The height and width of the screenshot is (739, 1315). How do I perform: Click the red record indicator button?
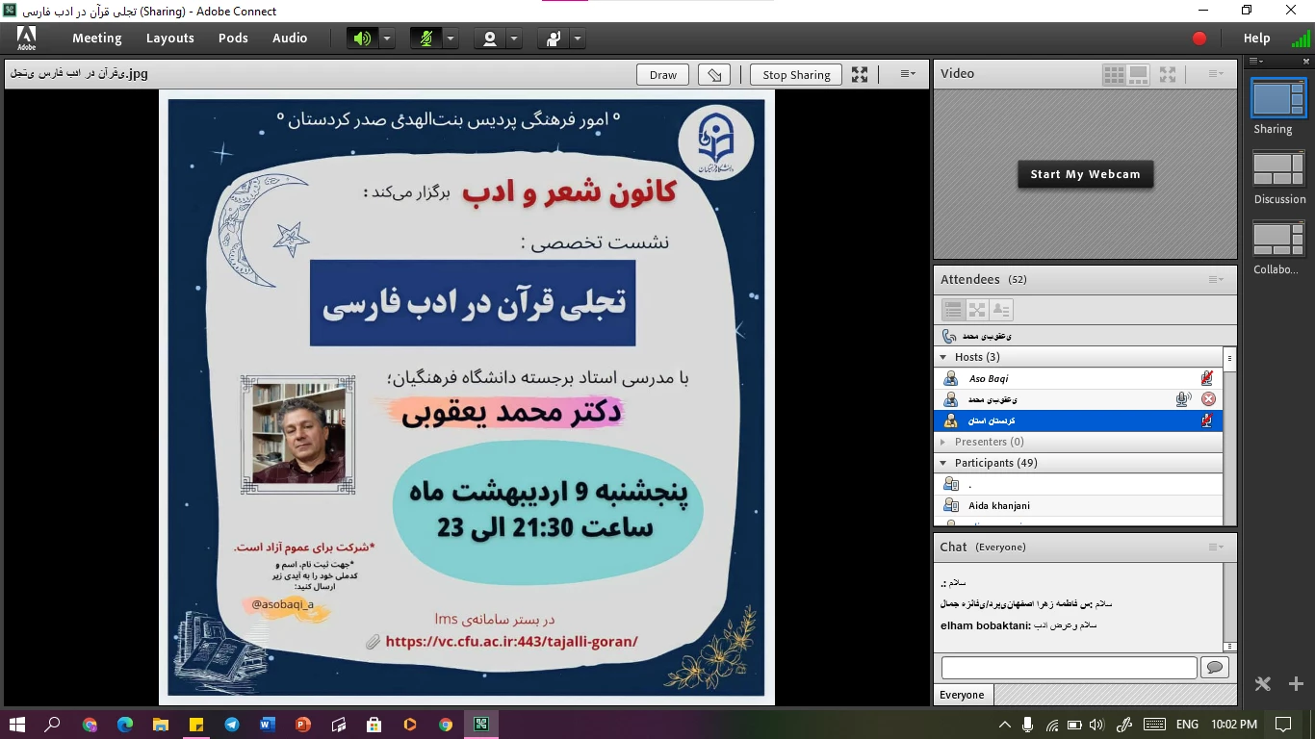pos(1199,38)
